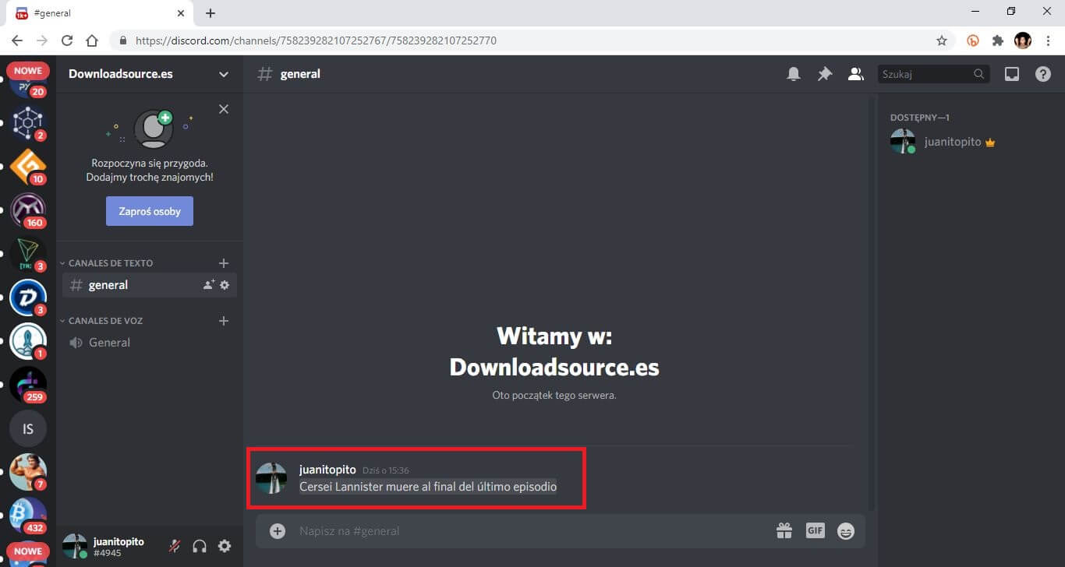Click the message author avatar

[271, 478]
